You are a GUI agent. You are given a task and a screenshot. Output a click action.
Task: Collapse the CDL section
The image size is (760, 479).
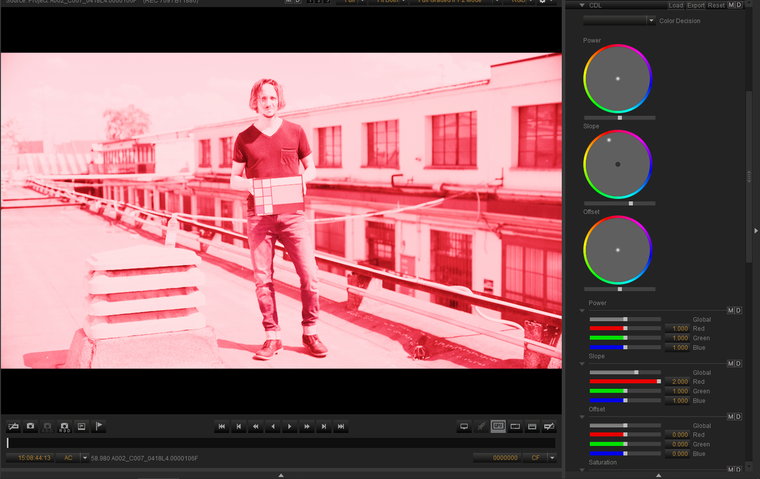pyautogui.click(x=582, y=5)
